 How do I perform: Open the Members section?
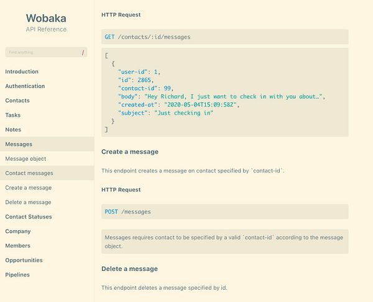coord(17,246)
